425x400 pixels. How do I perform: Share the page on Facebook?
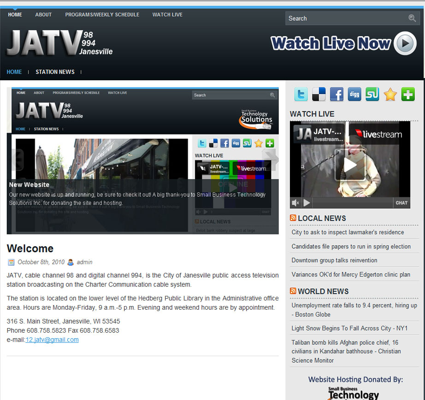[x=336, y=94]
